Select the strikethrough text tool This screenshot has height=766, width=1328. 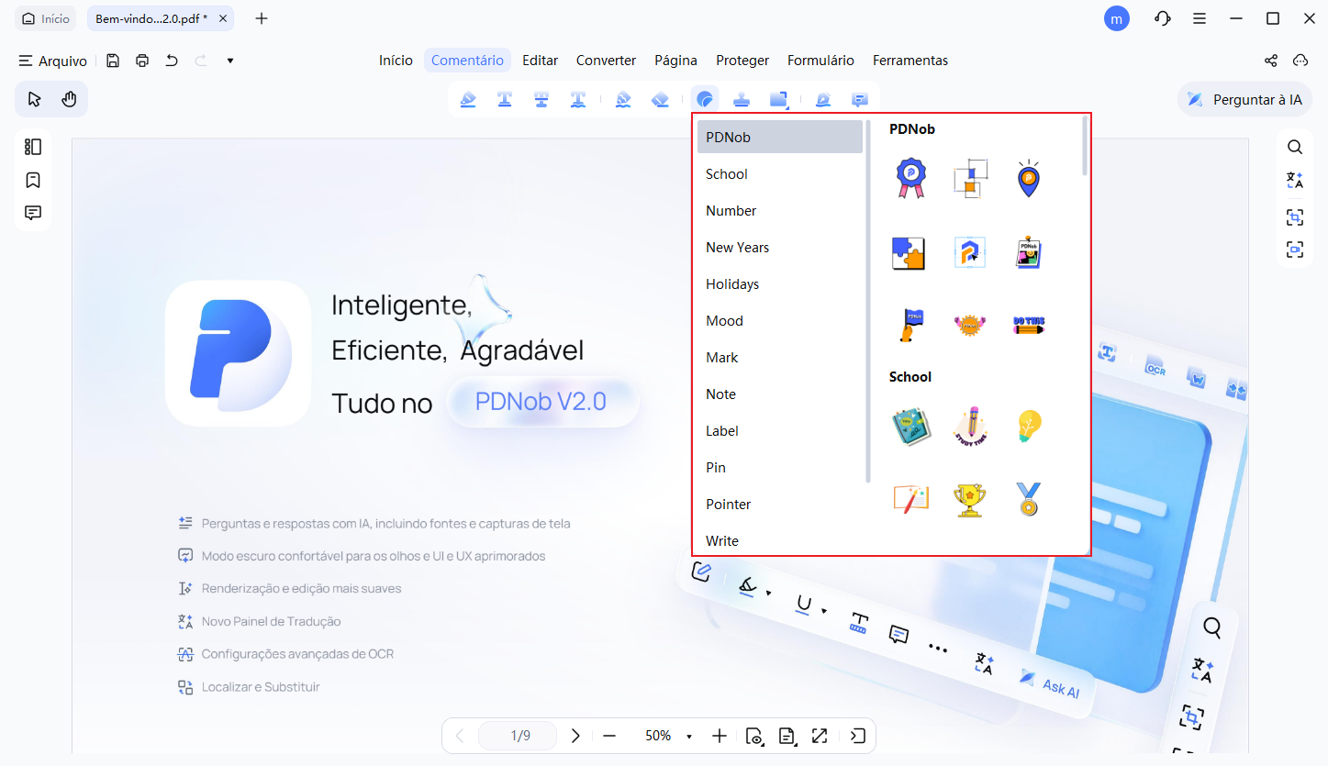click(x=541, y=99)
